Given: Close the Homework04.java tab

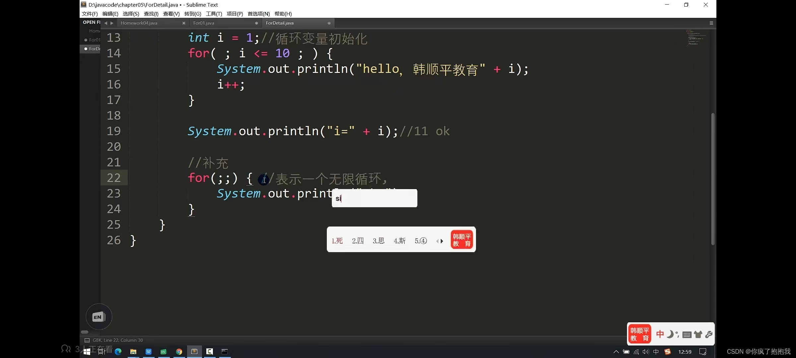Looking at the screenshot, I should tap(184, 23).
